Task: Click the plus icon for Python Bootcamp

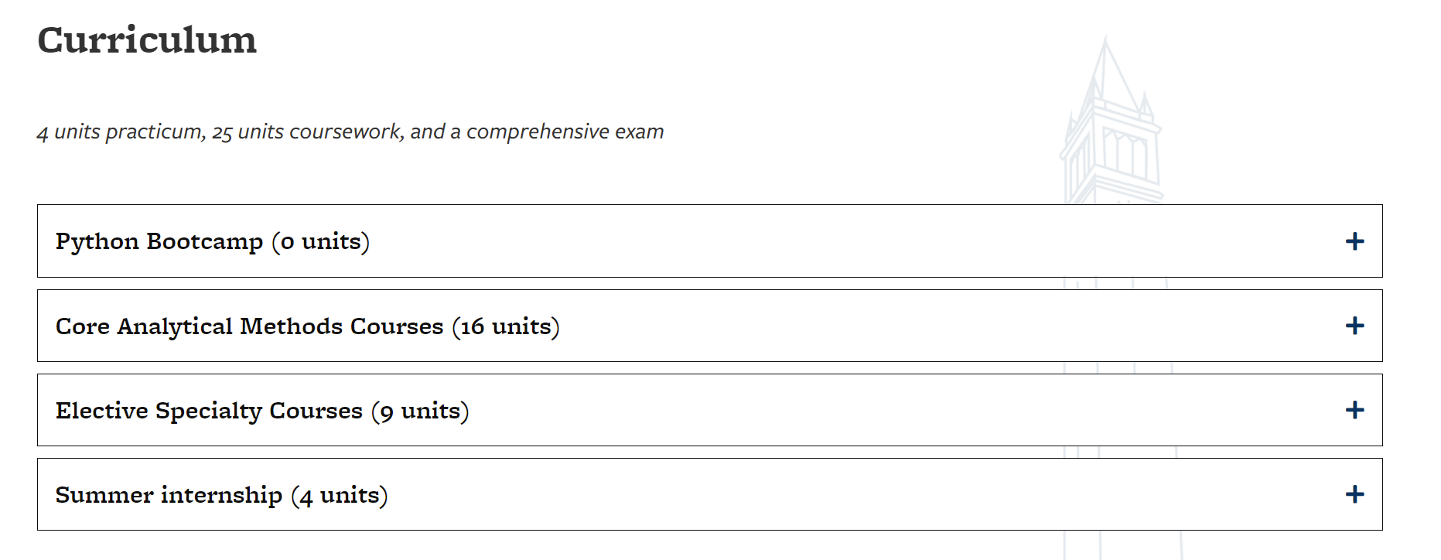Action: tap(1354, 241)
